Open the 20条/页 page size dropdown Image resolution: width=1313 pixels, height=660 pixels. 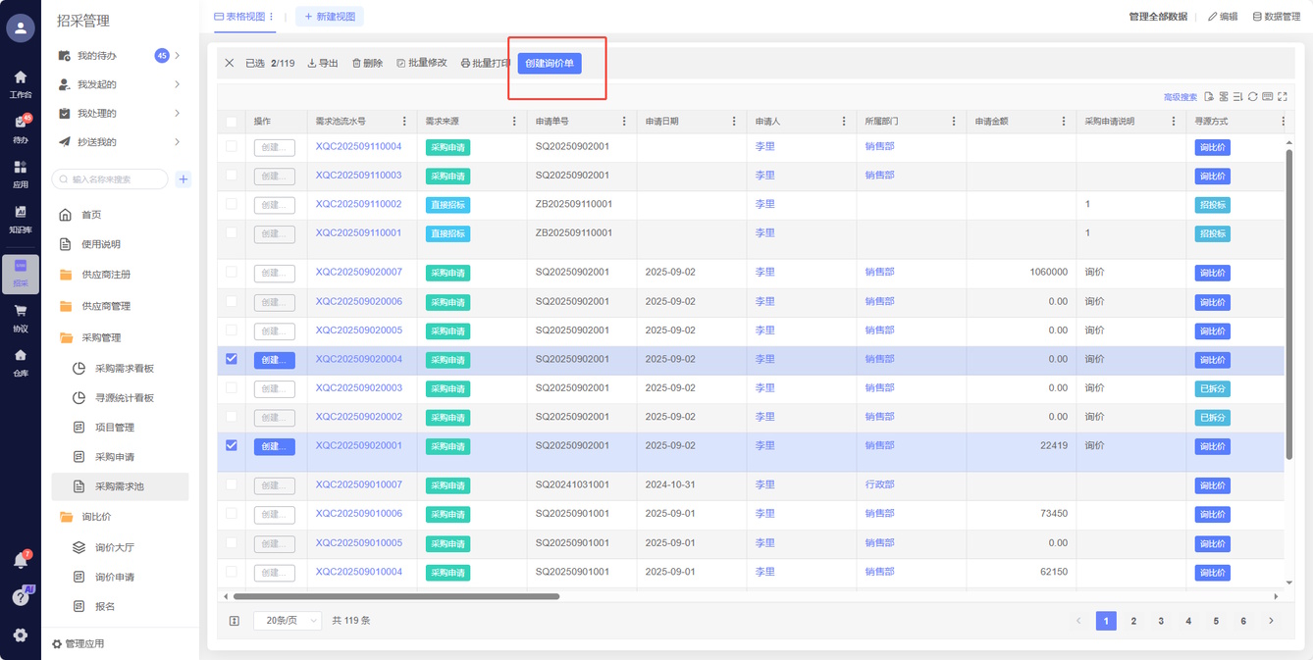pos(288,621)
